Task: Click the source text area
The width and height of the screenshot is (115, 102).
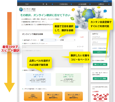Action: (x=53, y=58)
